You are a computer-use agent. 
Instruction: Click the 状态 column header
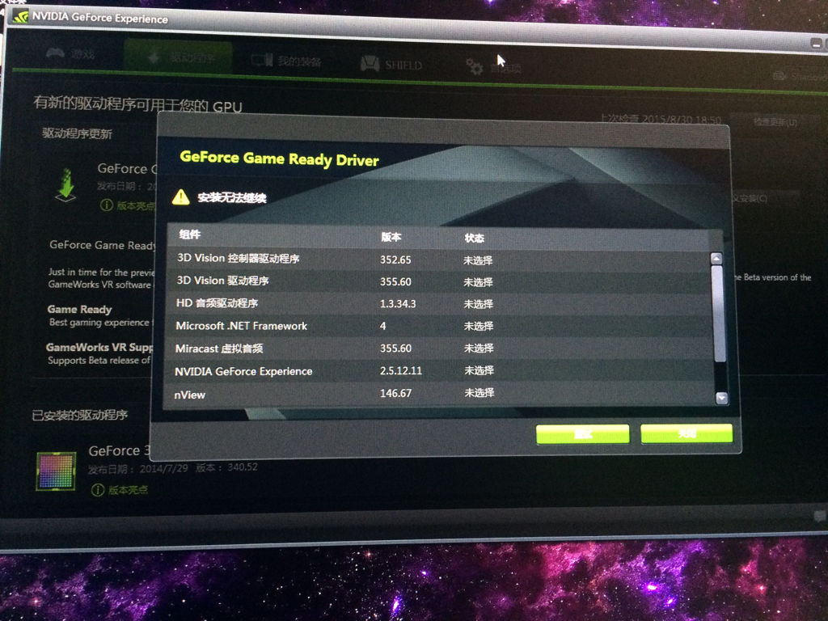point(474,239)
